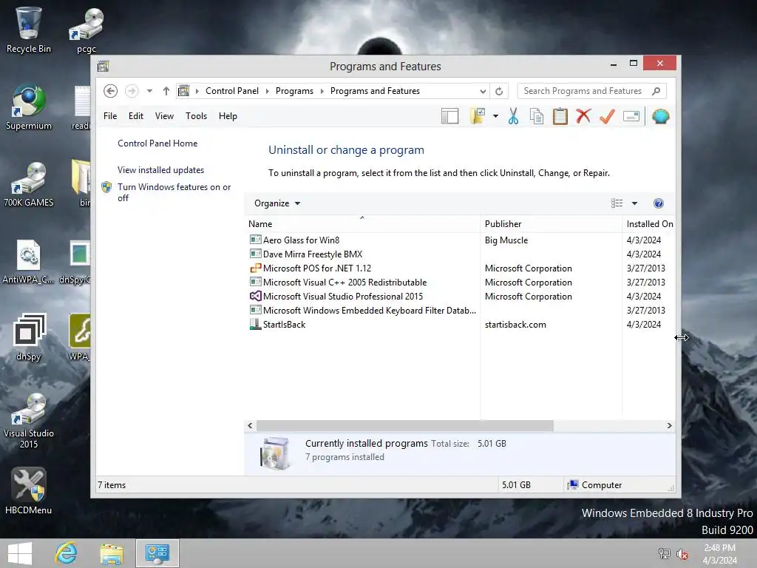757x568 pixels.
Task: Click the blue Help question icon
Action: click(x=659, y=203)
